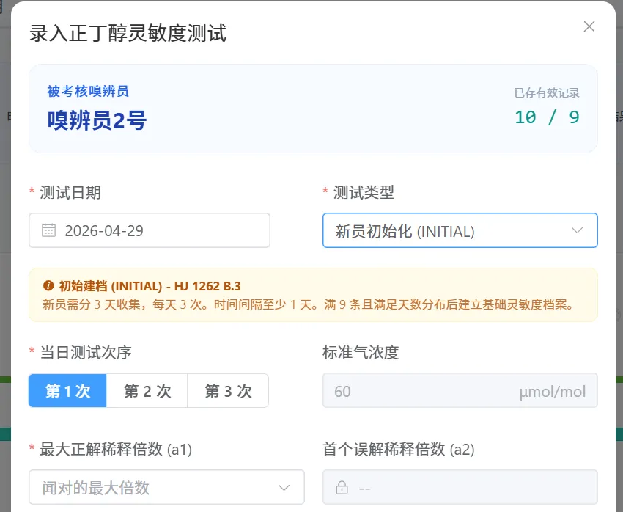The height and width of the screenshot is (512, 623).
Task: Select 第 1 次 test order
Action: pos(67,391)
